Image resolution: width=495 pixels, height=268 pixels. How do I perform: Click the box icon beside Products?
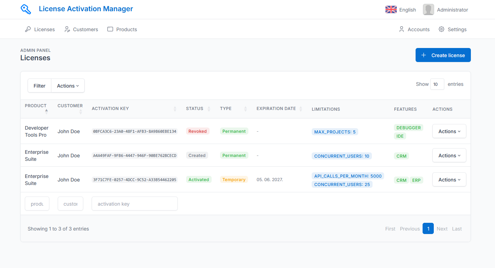110,29
